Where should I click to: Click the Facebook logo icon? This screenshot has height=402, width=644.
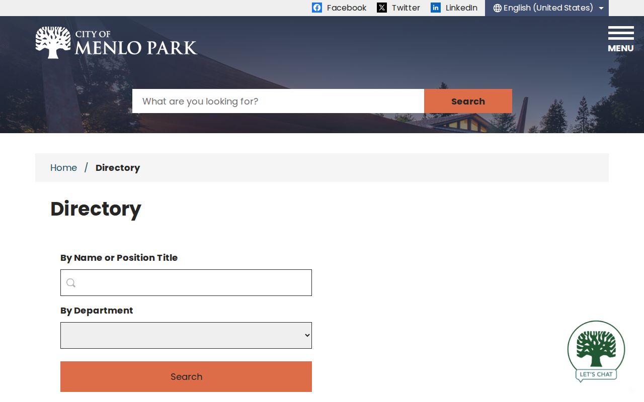(x=317, y=8)
